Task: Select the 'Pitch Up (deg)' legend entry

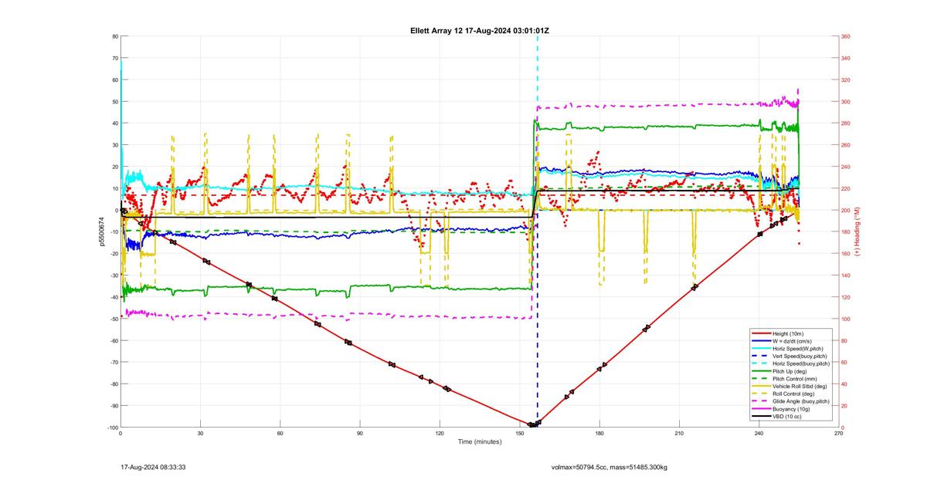Action: [x=791, y=371]
